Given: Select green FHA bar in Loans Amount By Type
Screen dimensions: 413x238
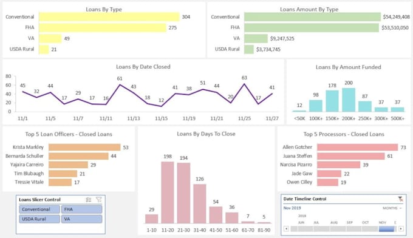Looking at the screenshot, I should (x=312, y=28).
